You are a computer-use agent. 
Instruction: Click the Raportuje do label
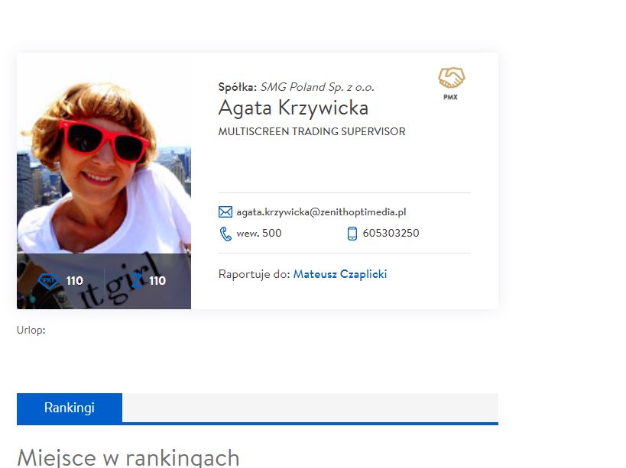[x=254, y=274]
